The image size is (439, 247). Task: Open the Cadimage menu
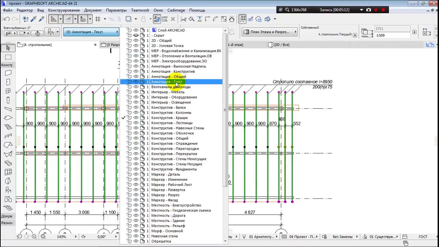point(176,10)
